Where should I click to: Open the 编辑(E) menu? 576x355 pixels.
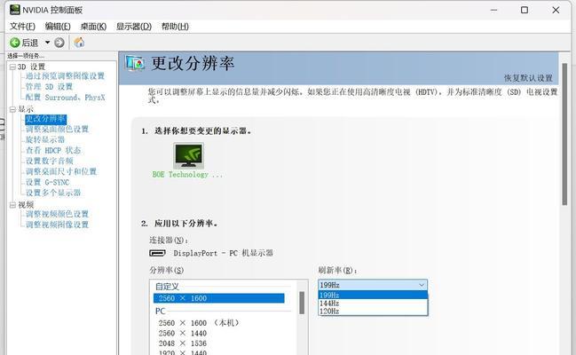pyautogui.click(x=58, y=27)
